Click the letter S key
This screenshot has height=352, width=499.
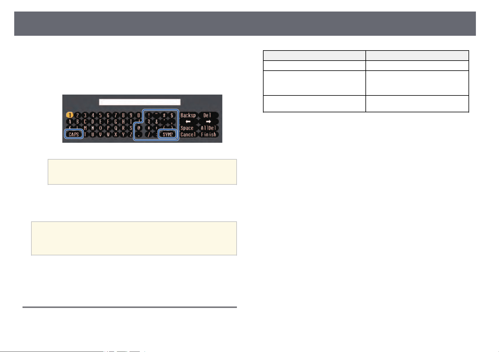click(131, 128)
